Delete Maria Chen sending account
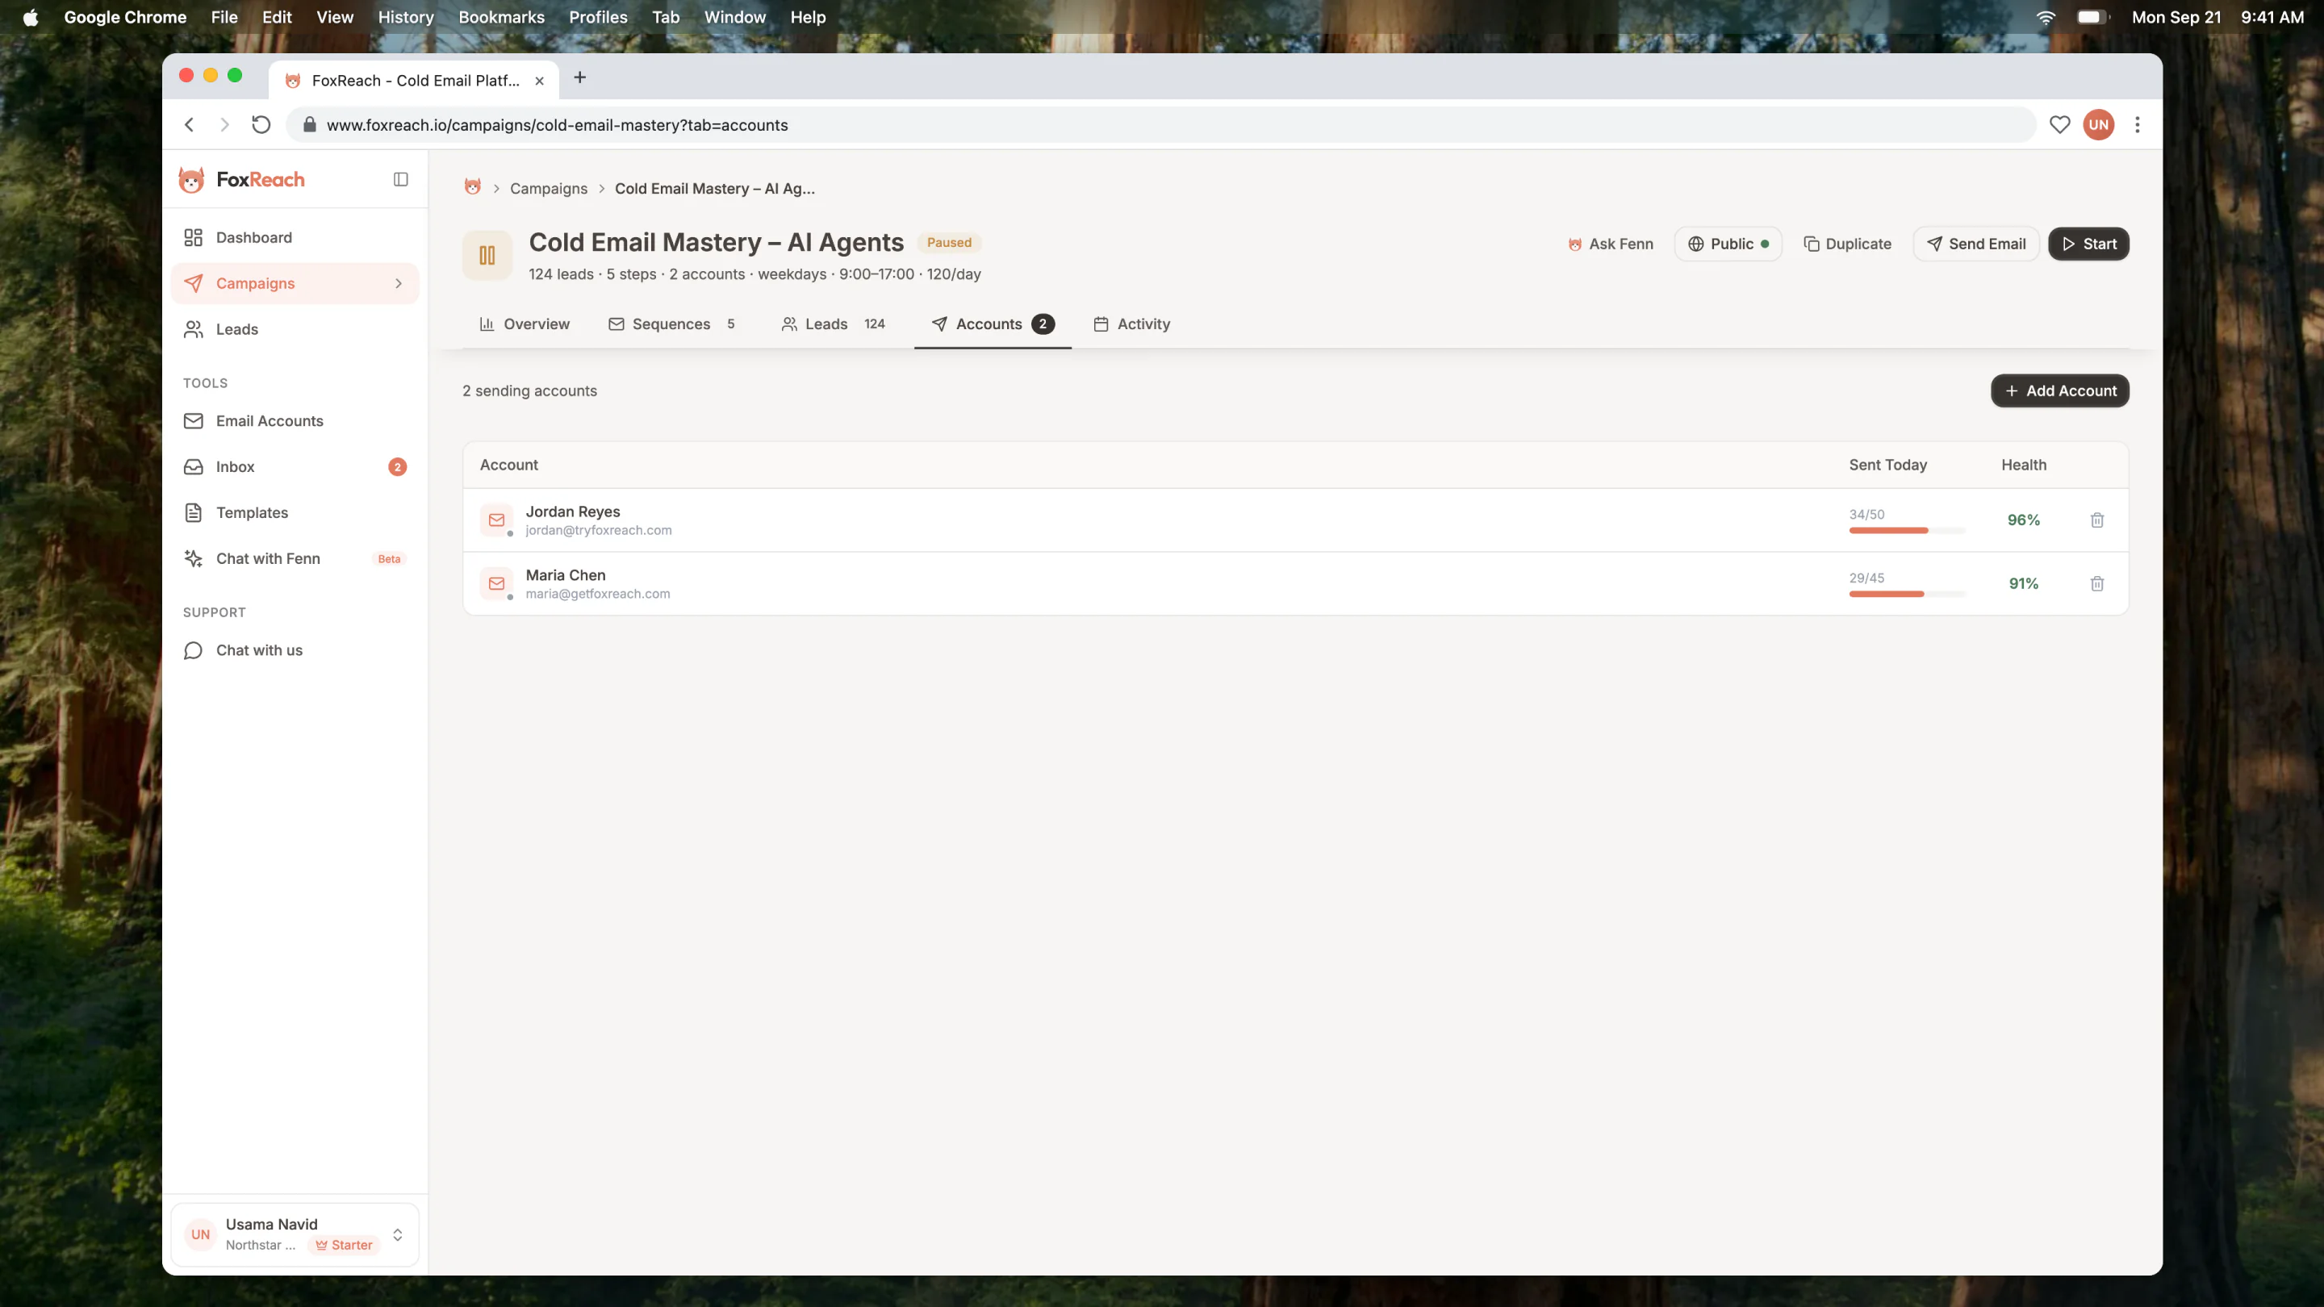The width and height of the screenshot is (2324, 1307). coord(2096,583)
